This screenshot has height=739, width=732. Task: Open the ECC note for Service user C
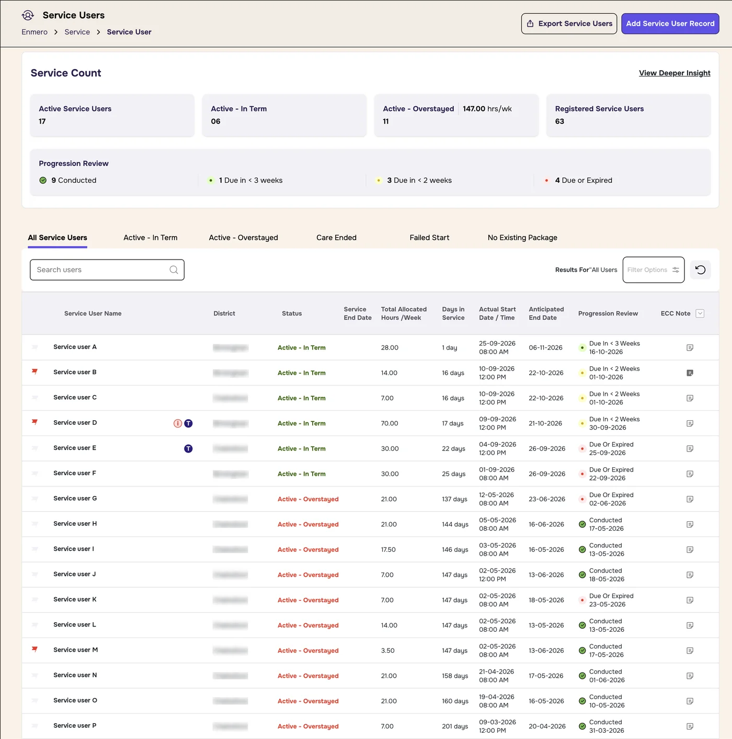(x=690, y=398)
